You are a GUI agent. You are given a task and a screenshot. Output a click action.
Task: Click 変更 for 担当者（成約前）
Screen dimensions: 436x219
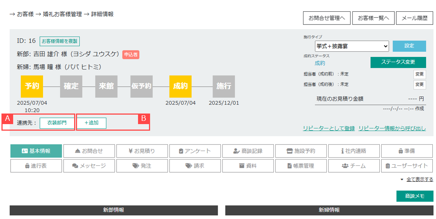coord(420,74)
